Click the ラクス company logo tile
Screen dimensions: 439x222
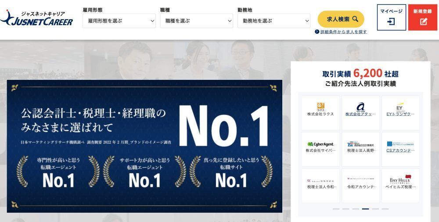[320, 113]
